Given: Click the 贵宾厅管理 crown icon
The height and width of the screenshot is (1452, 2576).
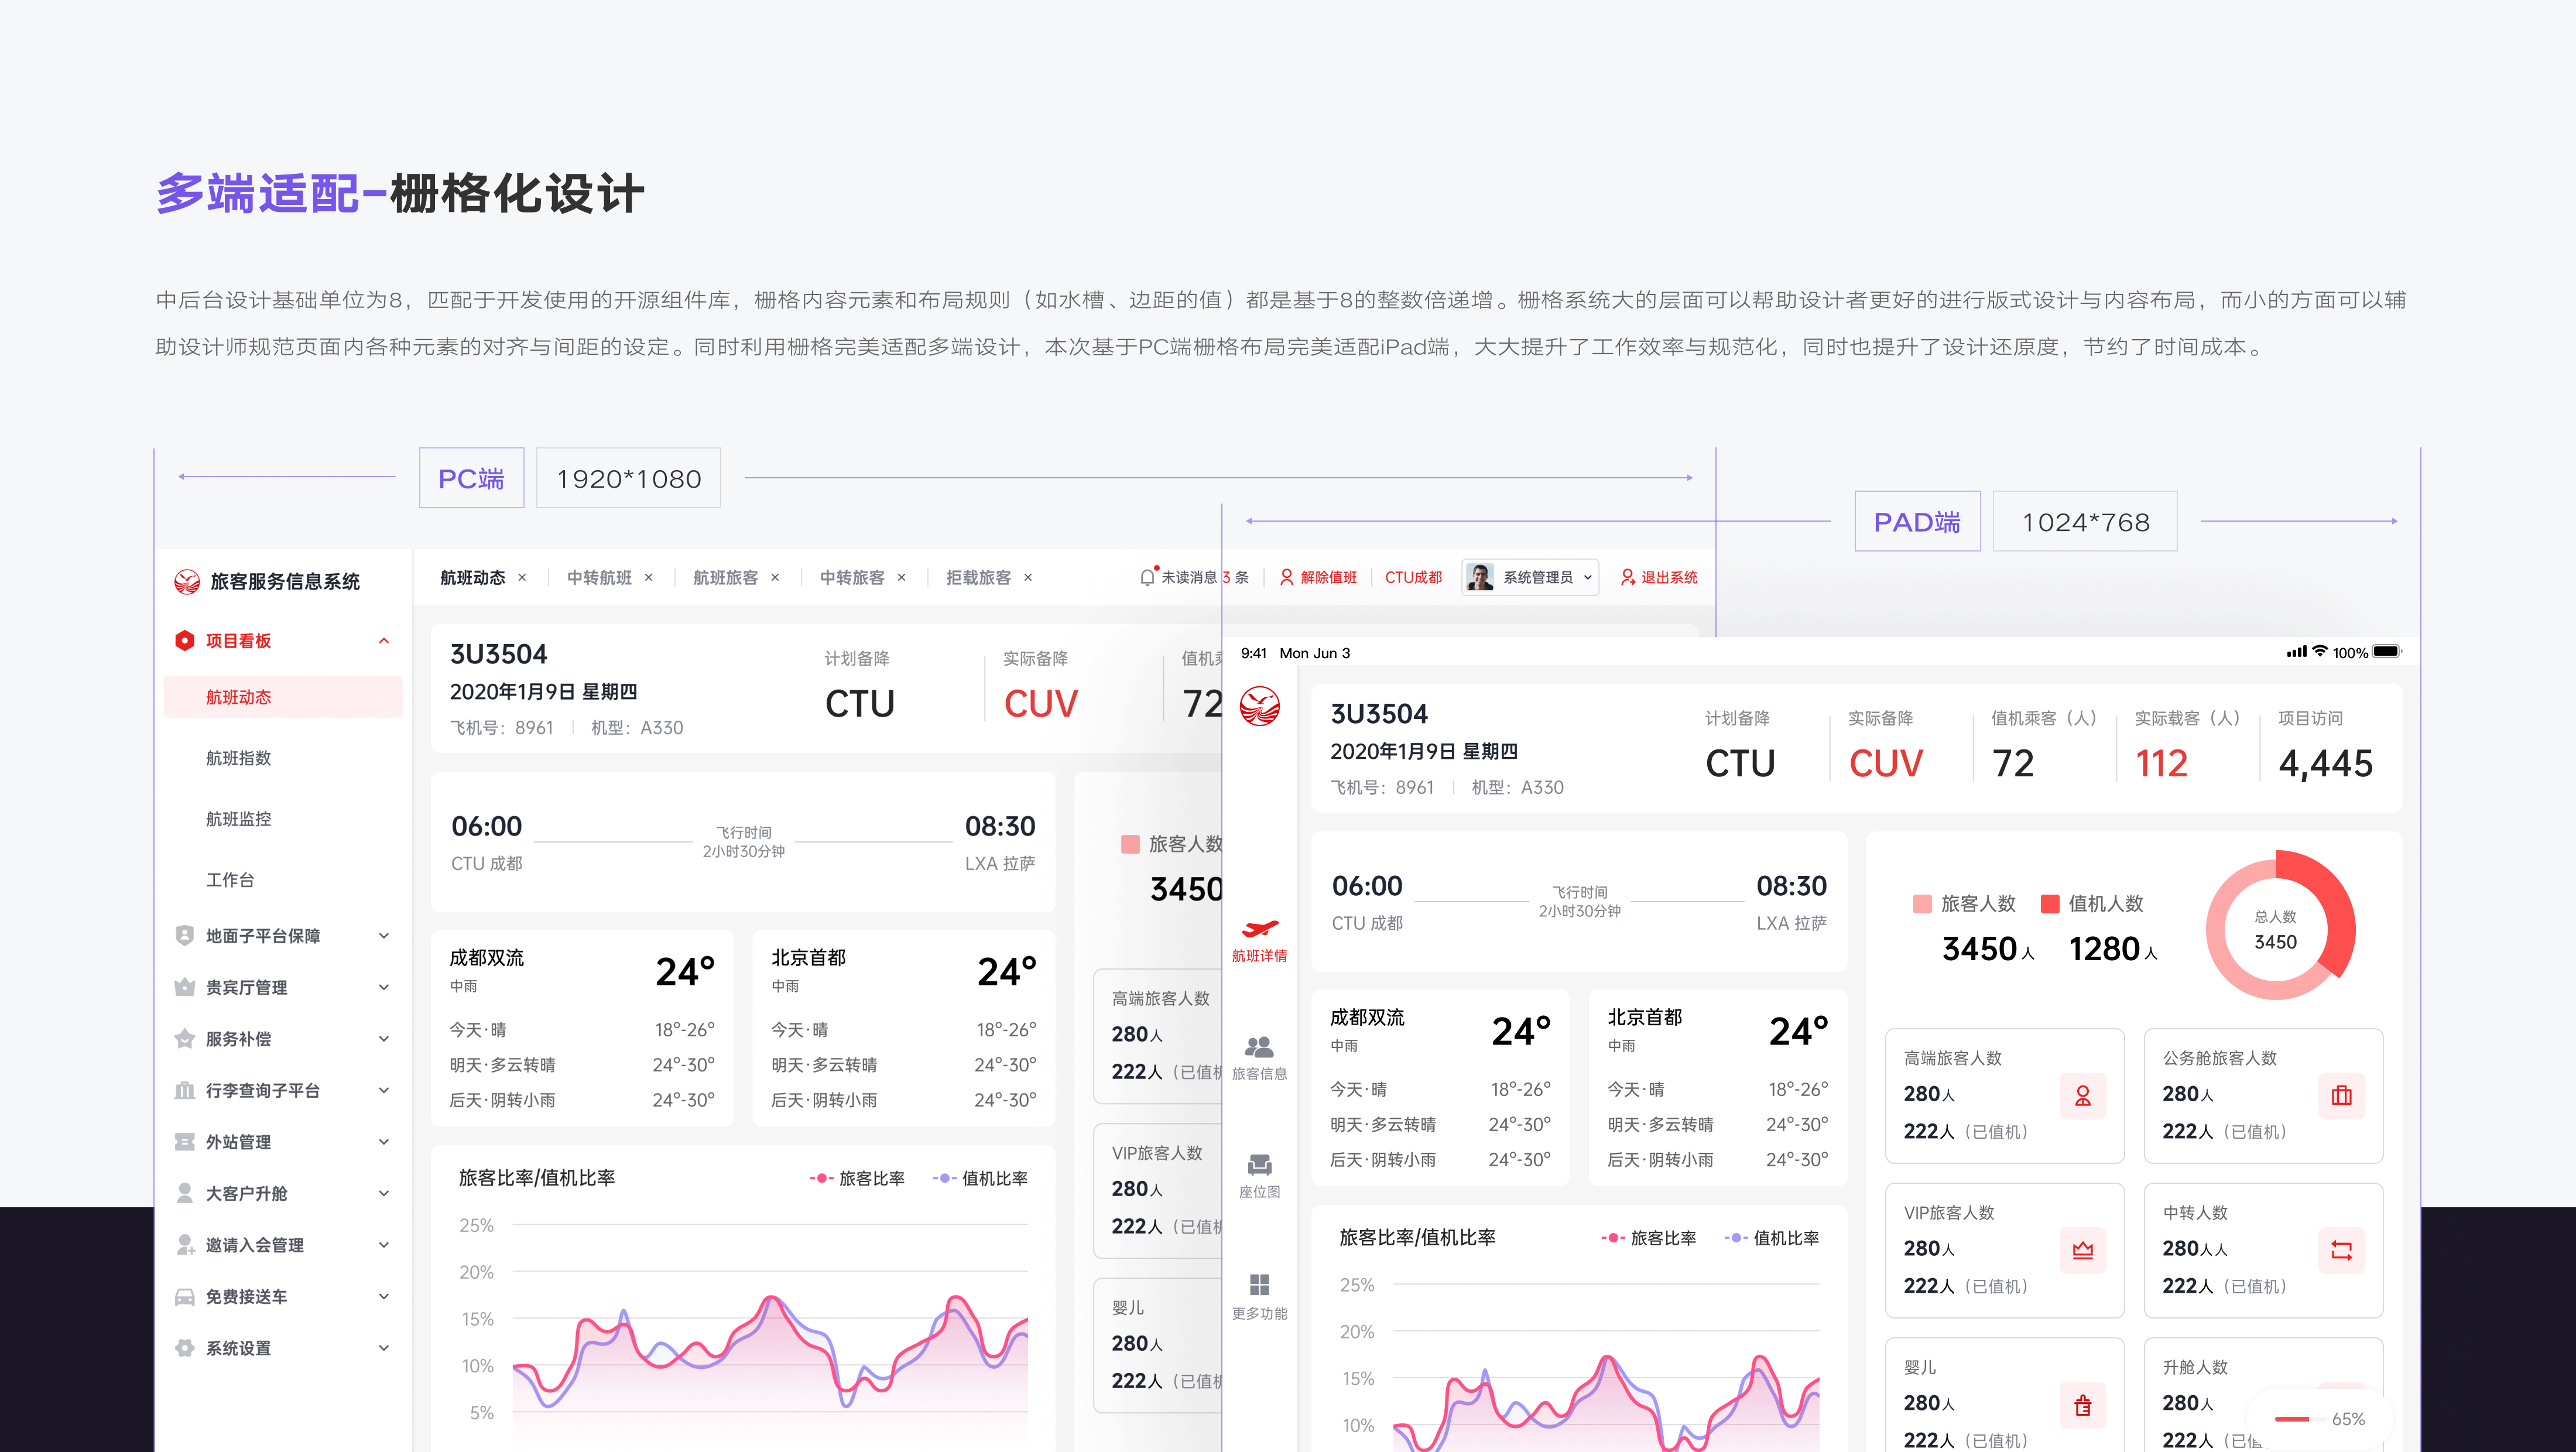Looking at the screenshot, I should tap(184, 987).
